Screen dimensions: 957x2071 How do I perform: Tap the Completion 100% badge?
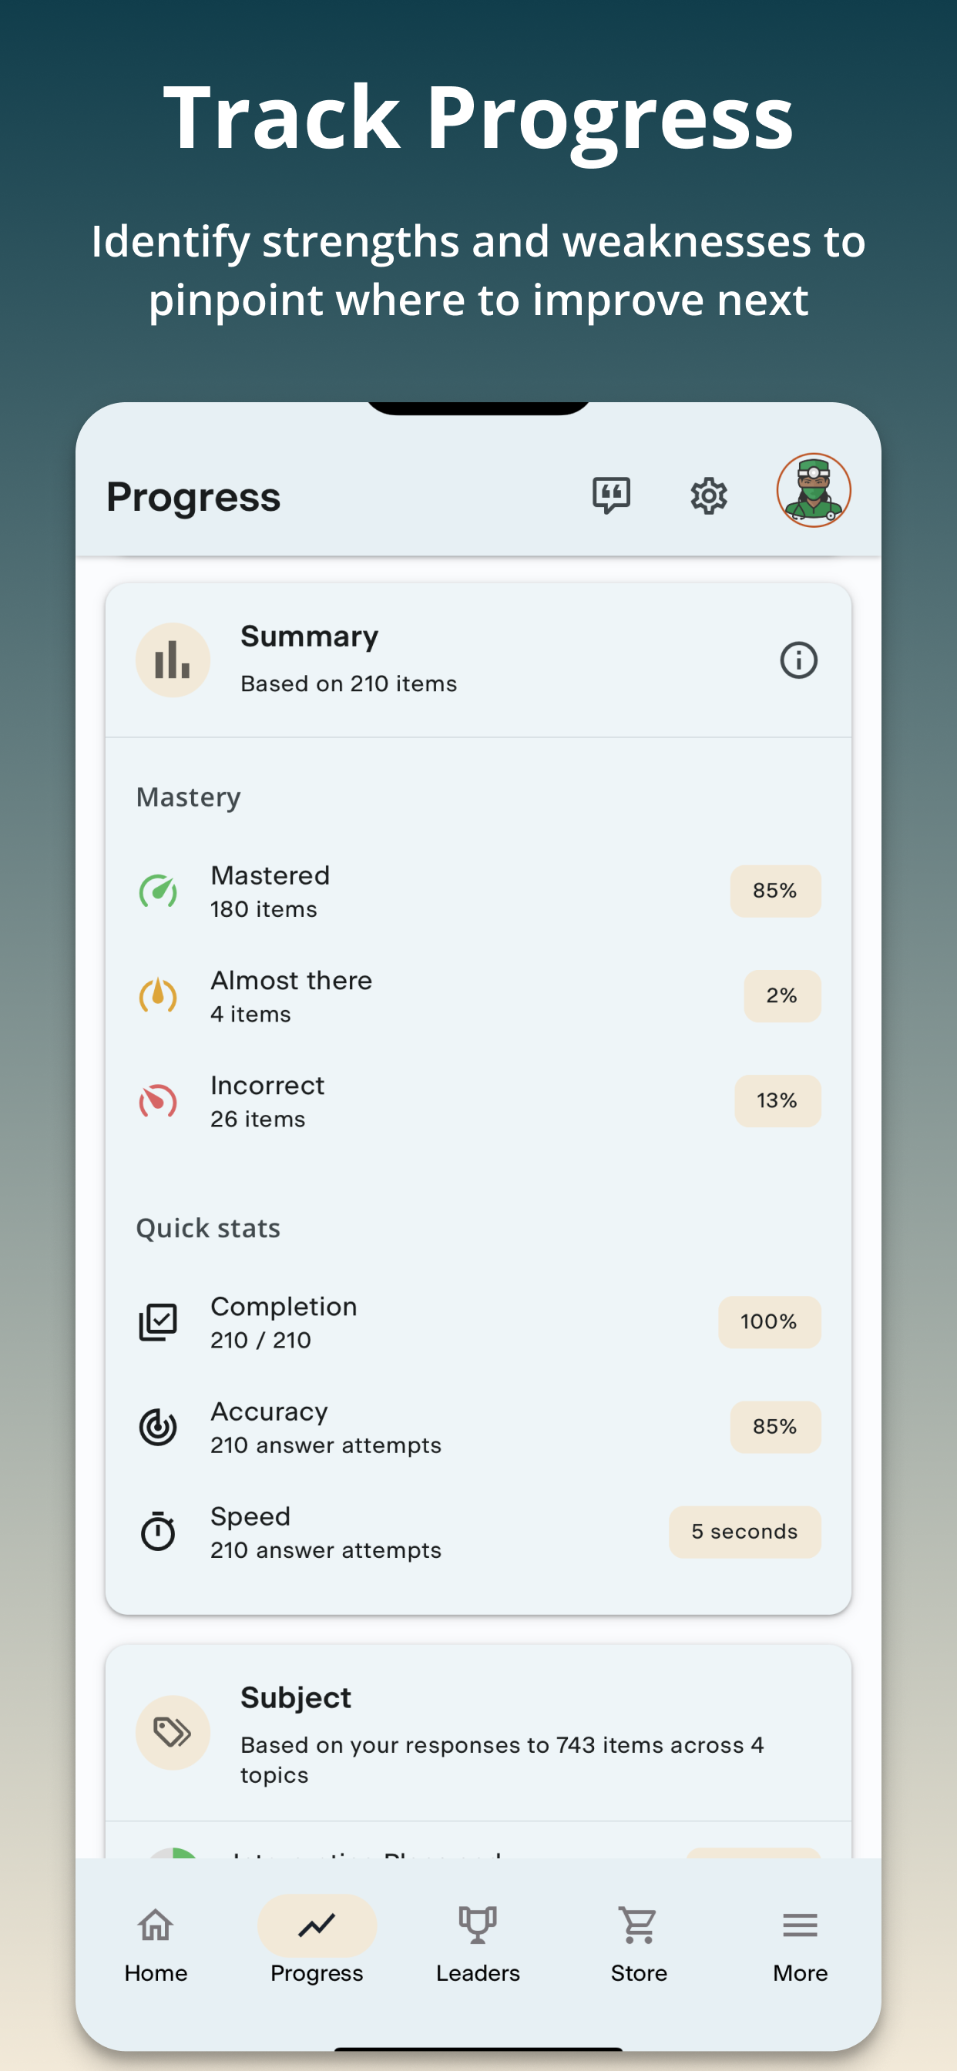769,1321
